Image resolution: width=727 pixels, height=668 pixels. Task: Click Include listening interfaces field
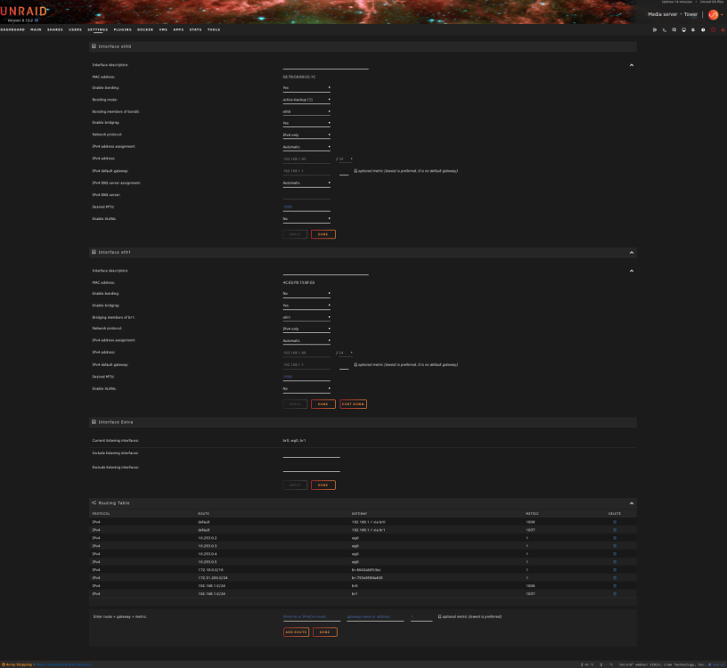[x=312, y=454]
